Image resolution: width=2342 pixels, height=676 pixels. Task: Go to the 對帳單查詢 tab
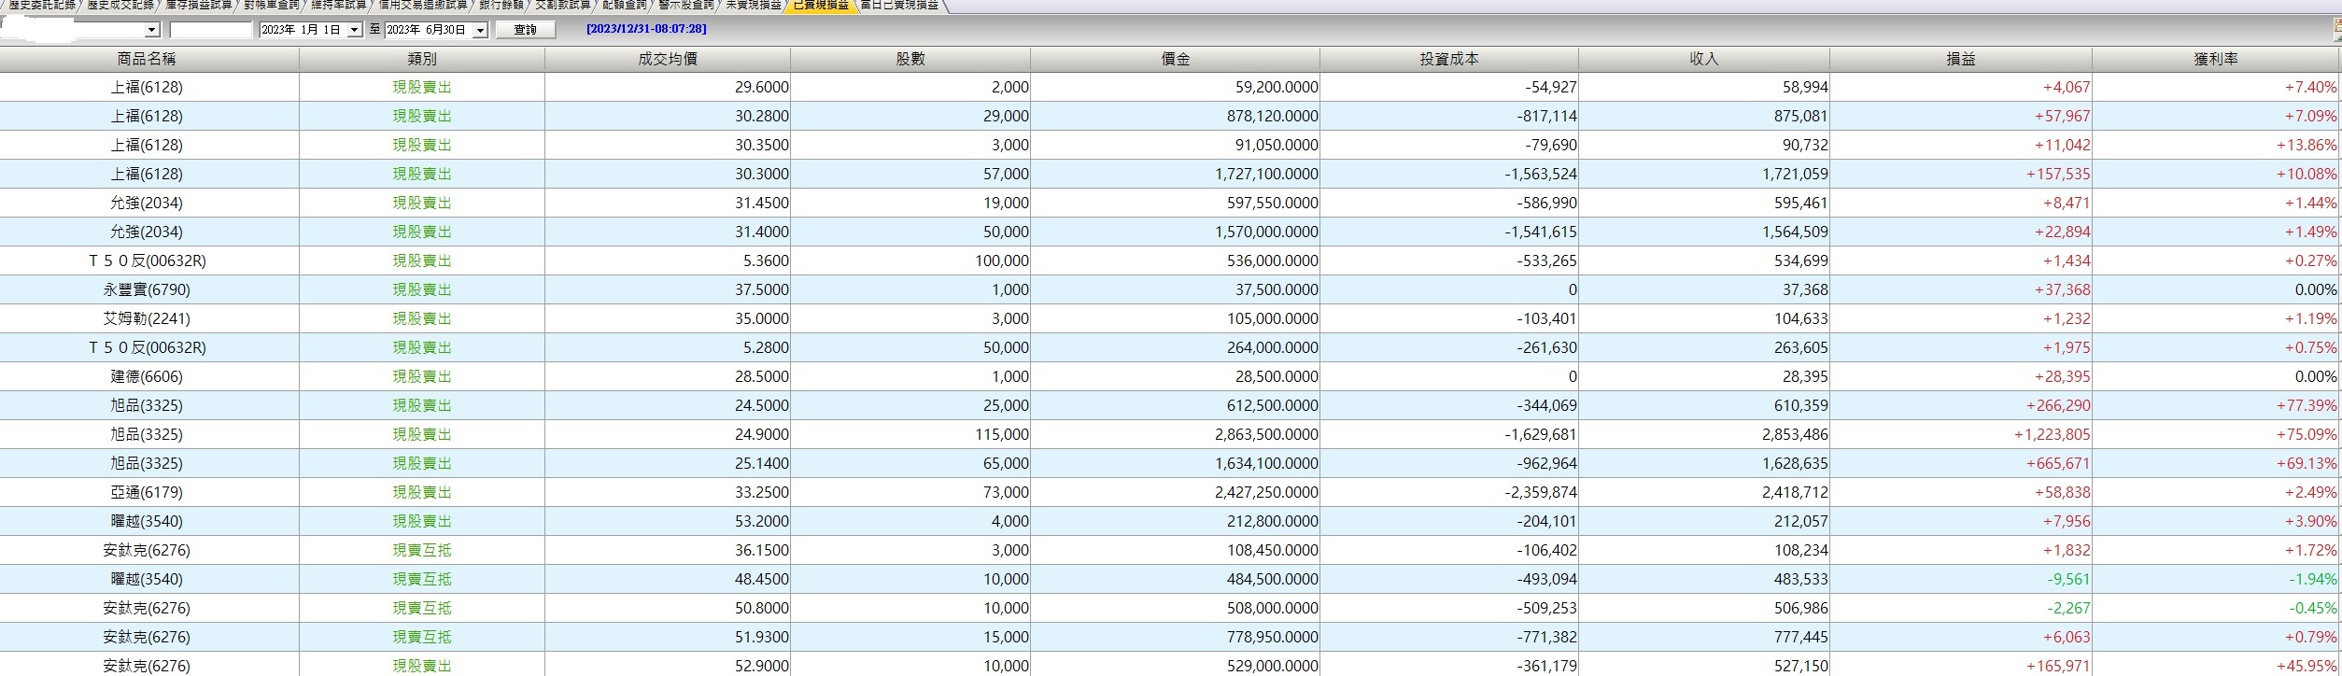coord(272,6)
